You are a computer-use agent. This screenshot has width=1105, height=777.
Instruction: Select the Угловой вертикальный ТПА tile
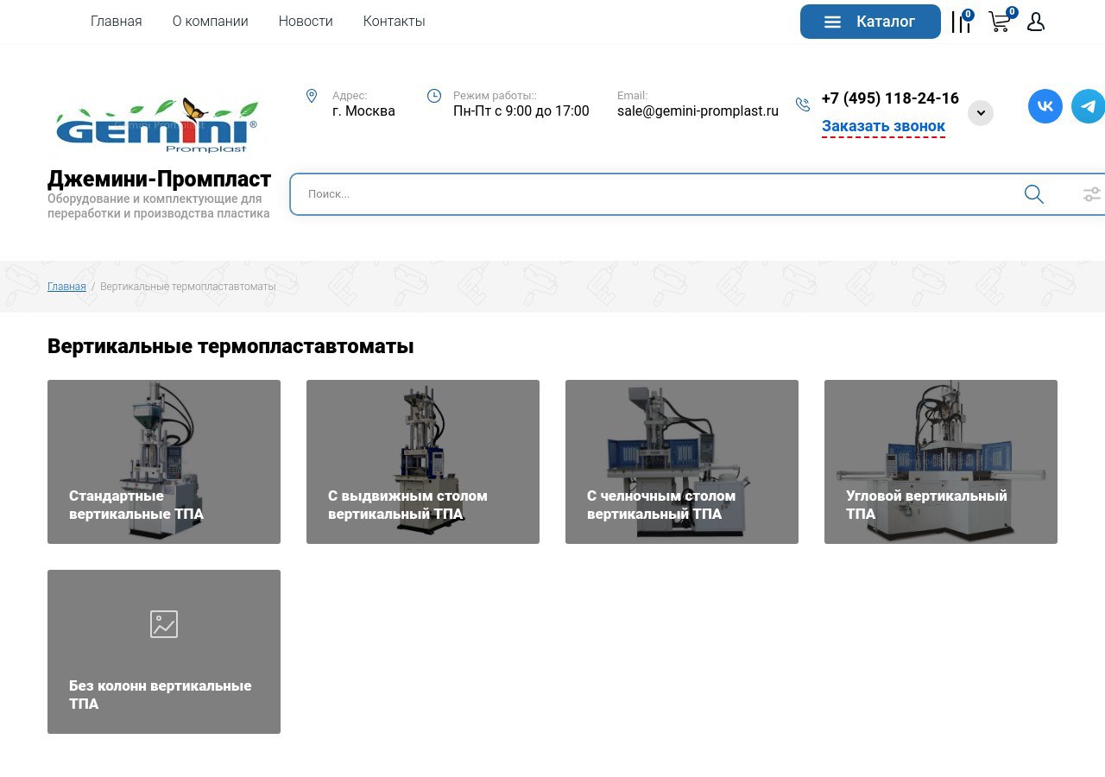coord(941,462)
